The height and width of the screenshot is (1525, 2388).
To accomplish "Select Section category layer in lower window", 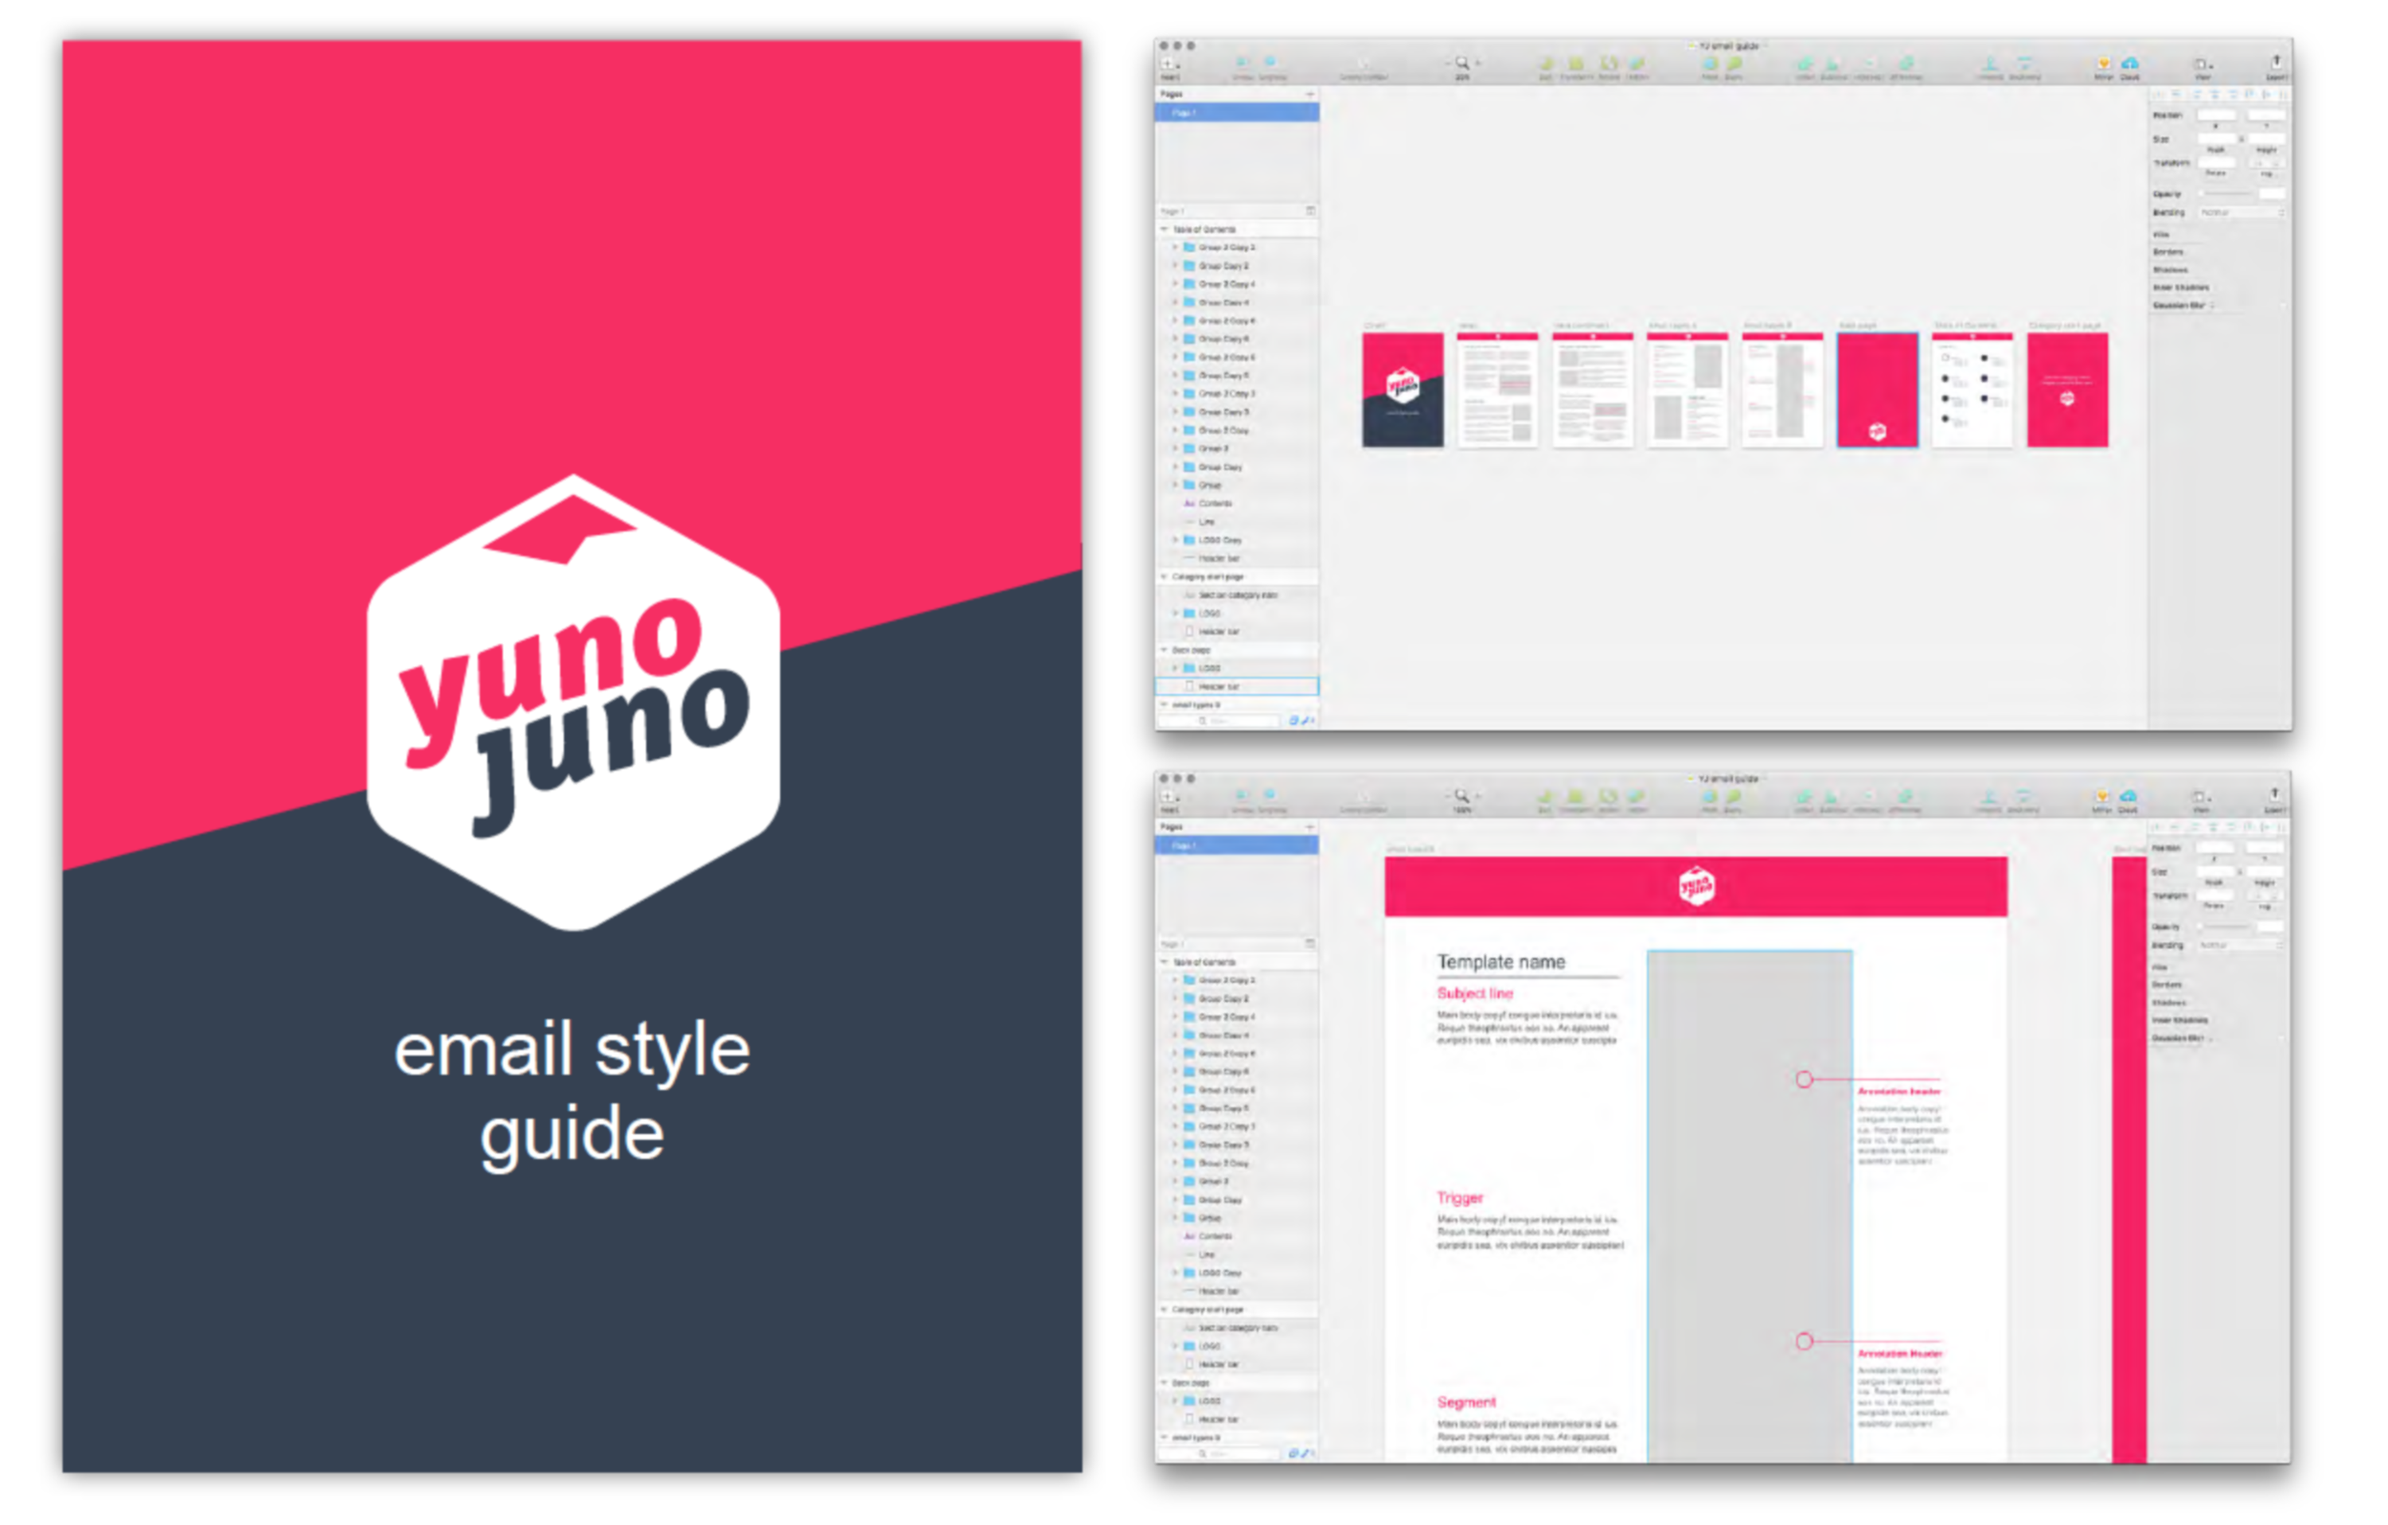I will pyautogui.click(x=1238, y=1328).
